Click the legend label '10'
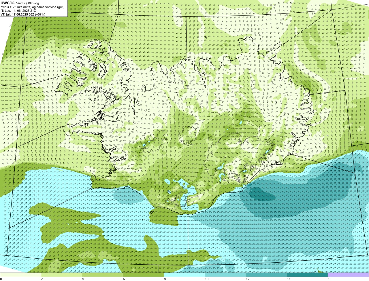369x281 pixels. [x=207, y=279]
